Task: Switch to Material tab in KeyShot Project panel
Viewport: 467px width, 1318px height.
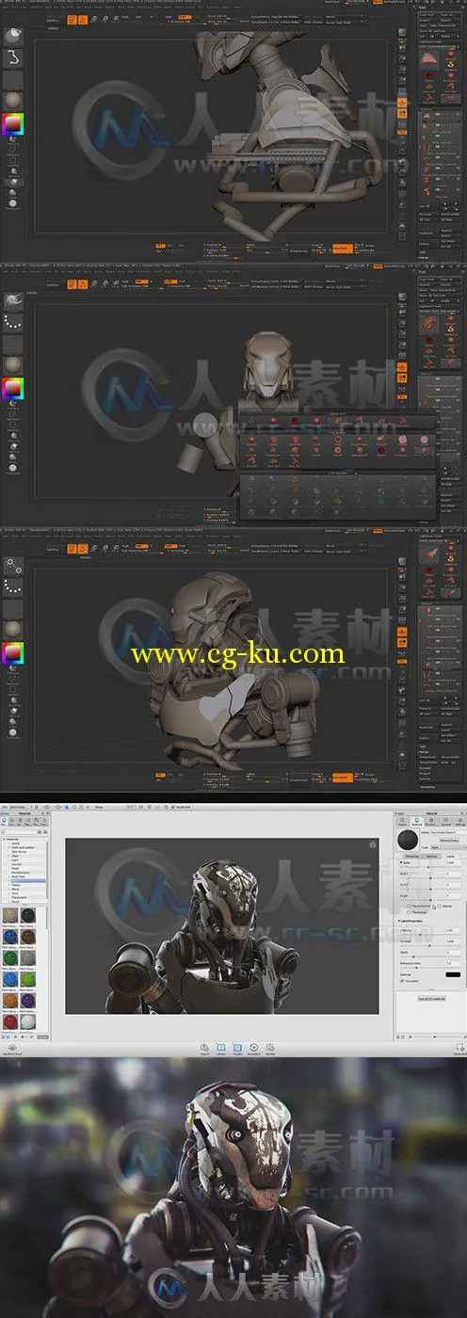Action: point(417,821)
